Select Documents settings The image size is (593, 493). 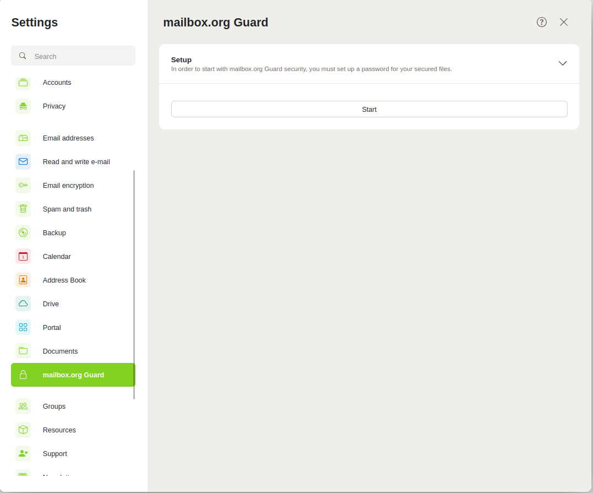73,351
